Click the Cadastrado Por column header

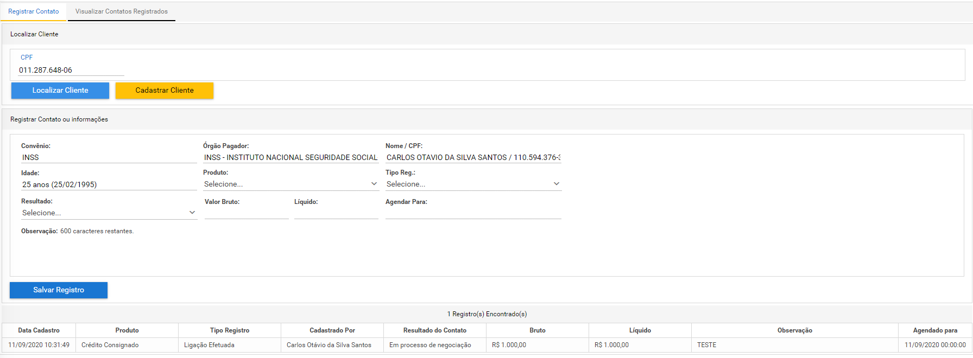pyautogui.click(x=332, y=330)
